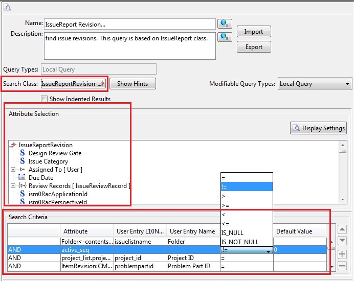Screen dimensions: 354x281
Task: Expand the Review Records tree node
Action: 13,186
